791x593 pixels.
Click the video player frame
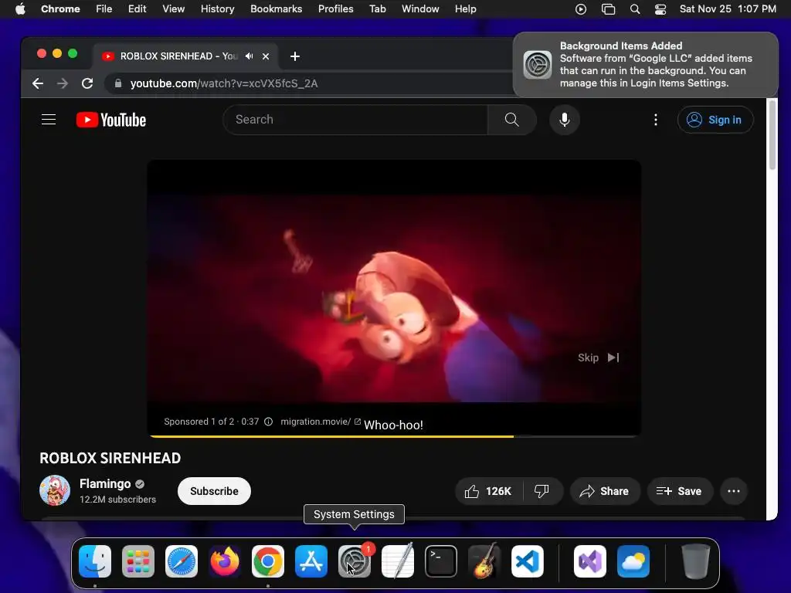click(394, 297)
